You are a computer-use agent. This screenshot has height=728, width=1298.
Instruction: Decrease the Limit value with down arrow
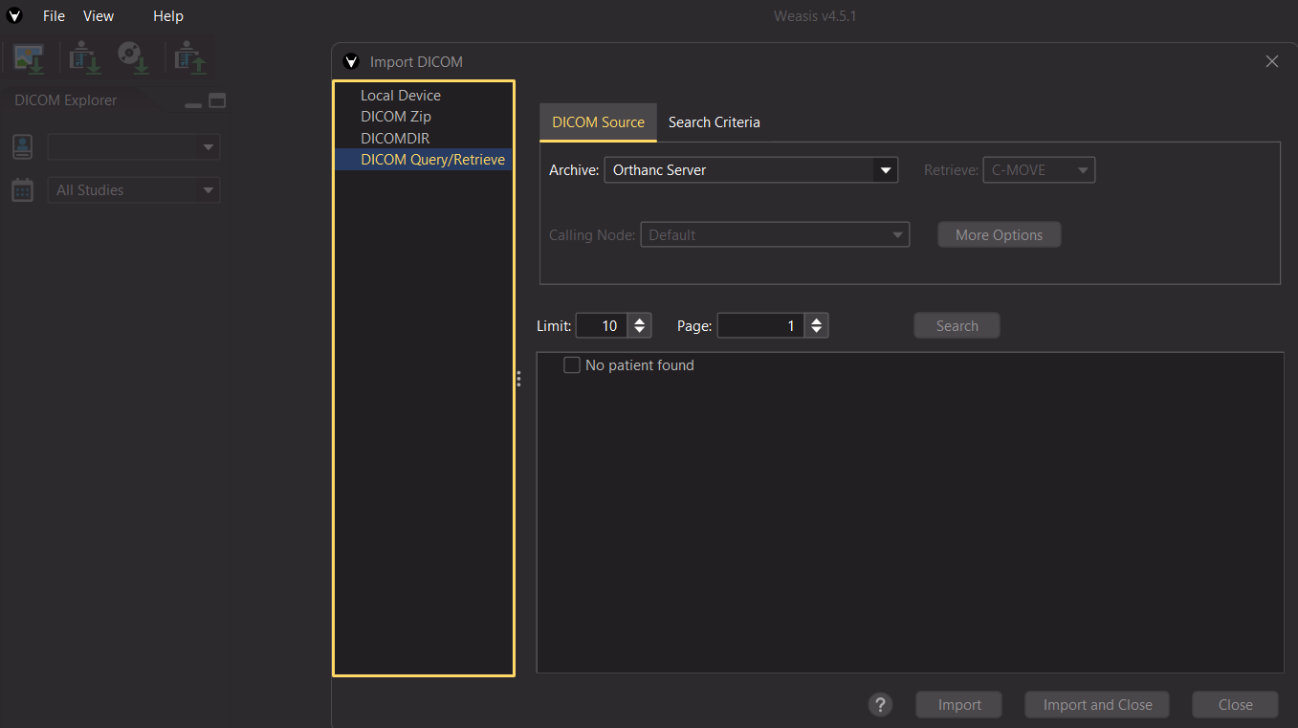(640, 332)
